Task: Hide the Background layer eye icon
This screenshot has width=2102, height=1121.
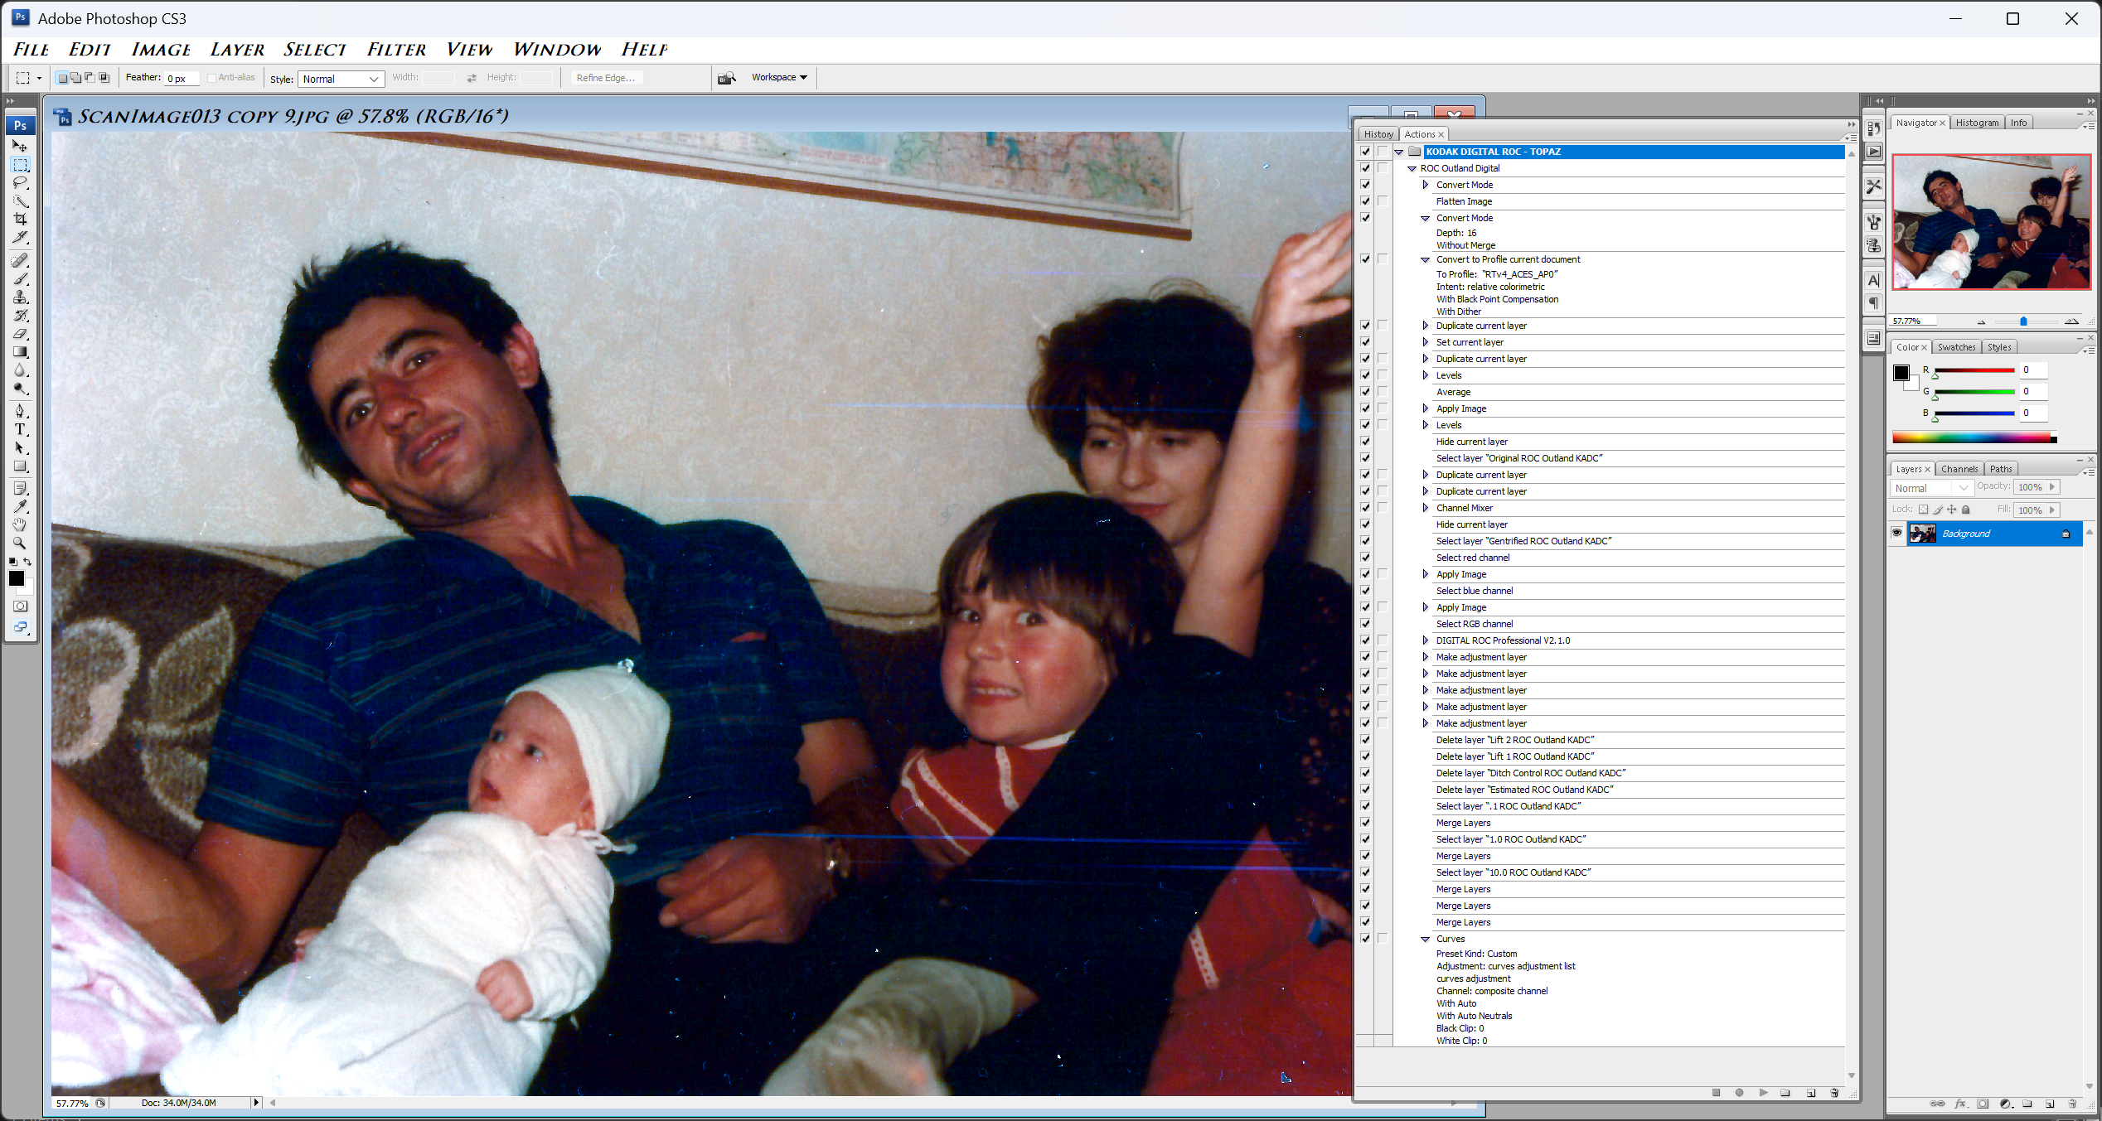Action: (1896, 533)
